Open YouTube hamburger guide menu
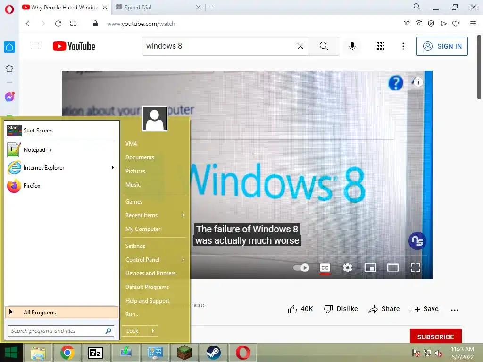 click(36, 46)
